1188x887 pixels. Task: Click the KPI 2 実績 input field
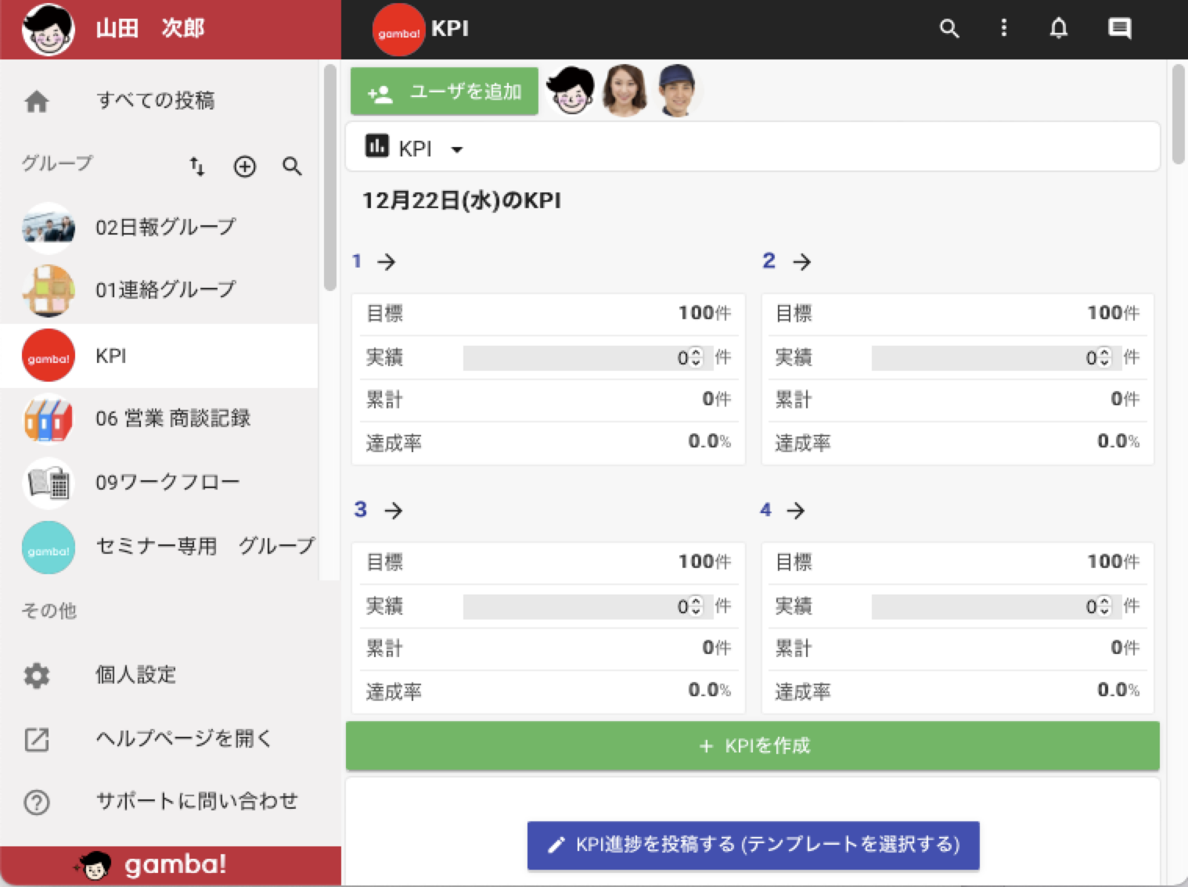tap(996, 358)
